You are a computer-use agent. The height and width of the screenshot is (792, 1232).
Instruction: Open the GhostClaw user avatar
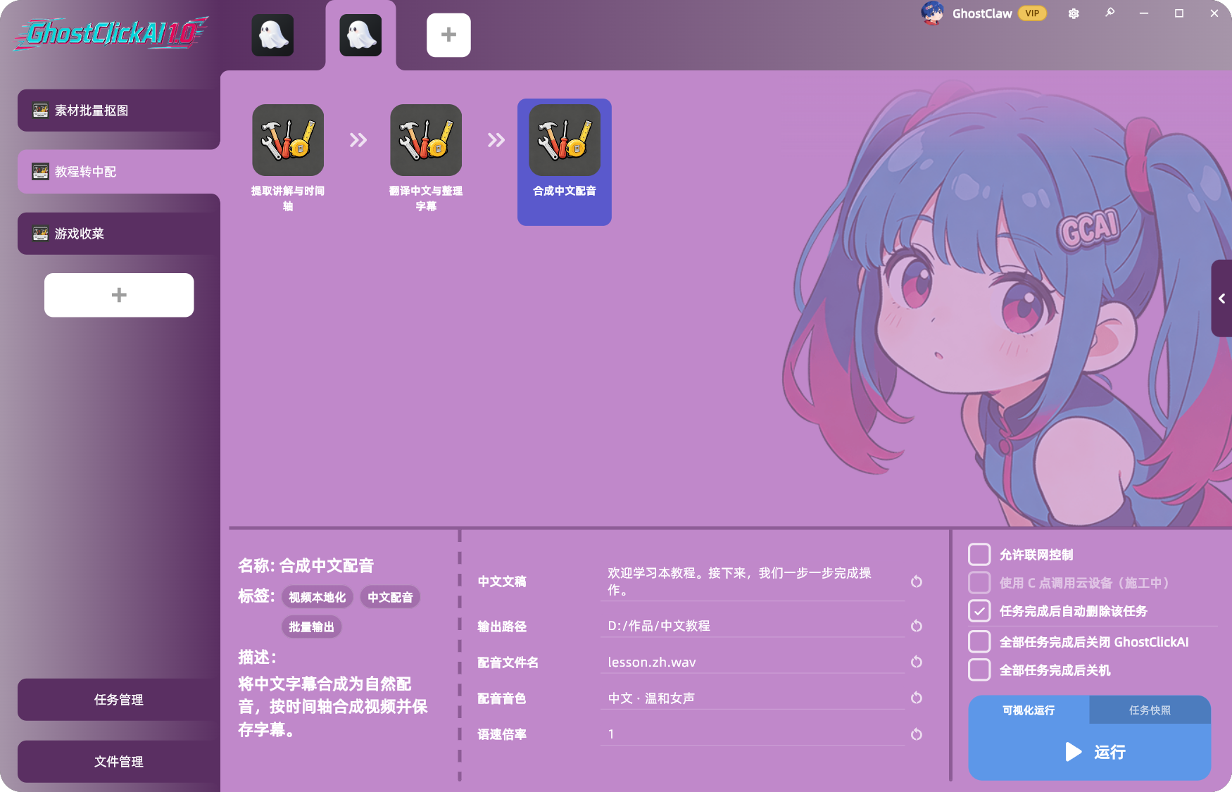[932, 13]
